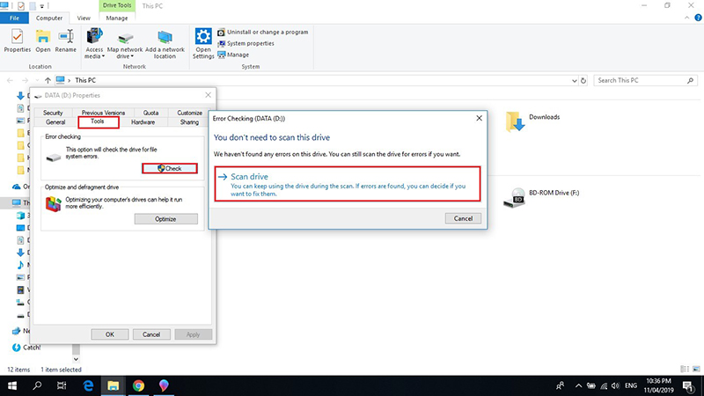This screenshot has width=704, height=396.
Task: Switch to the Sharing tab
Action: [x=189, y=122]
